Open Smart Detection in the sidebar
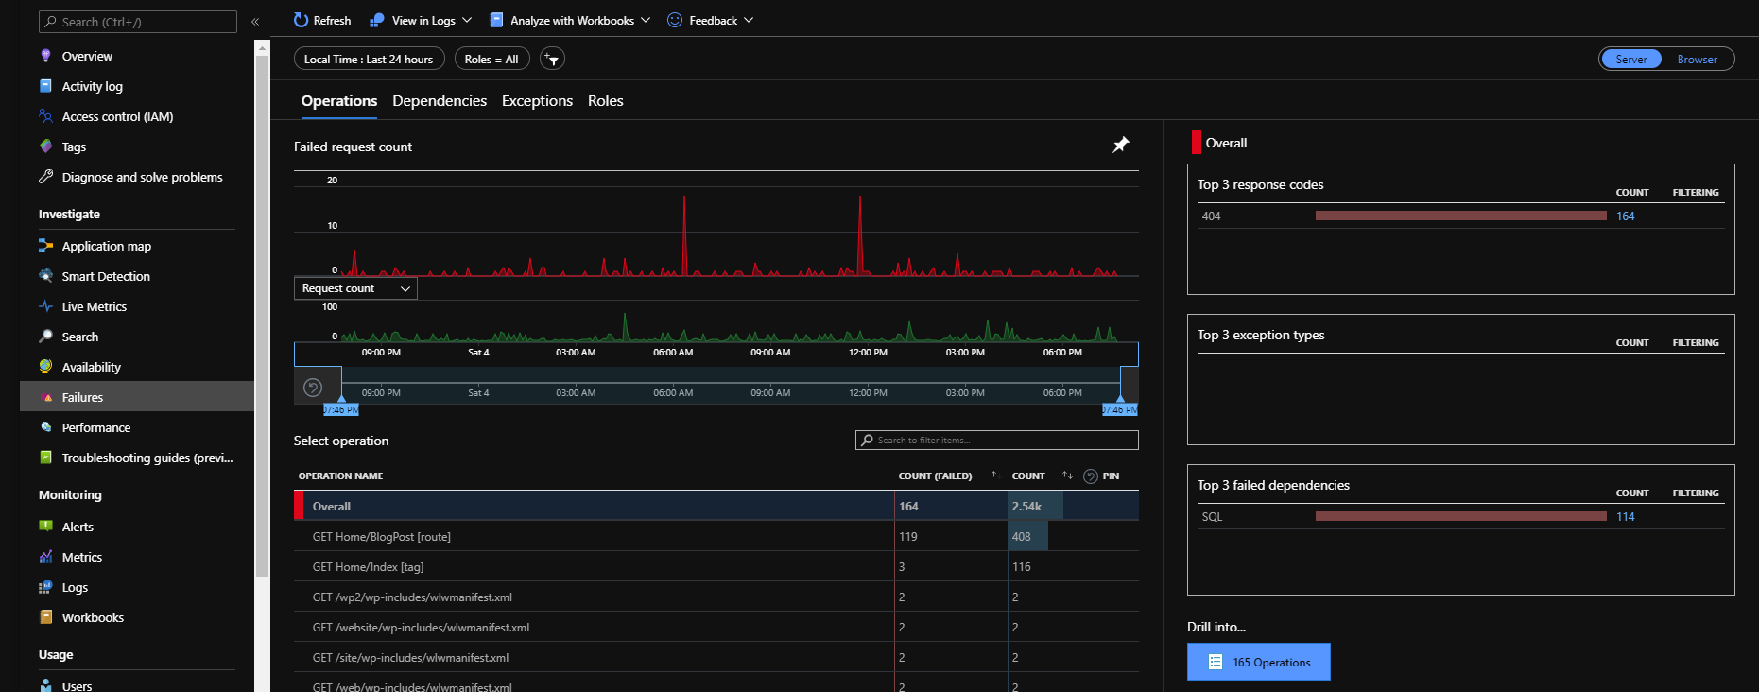1759x692 pixels. 105,276
